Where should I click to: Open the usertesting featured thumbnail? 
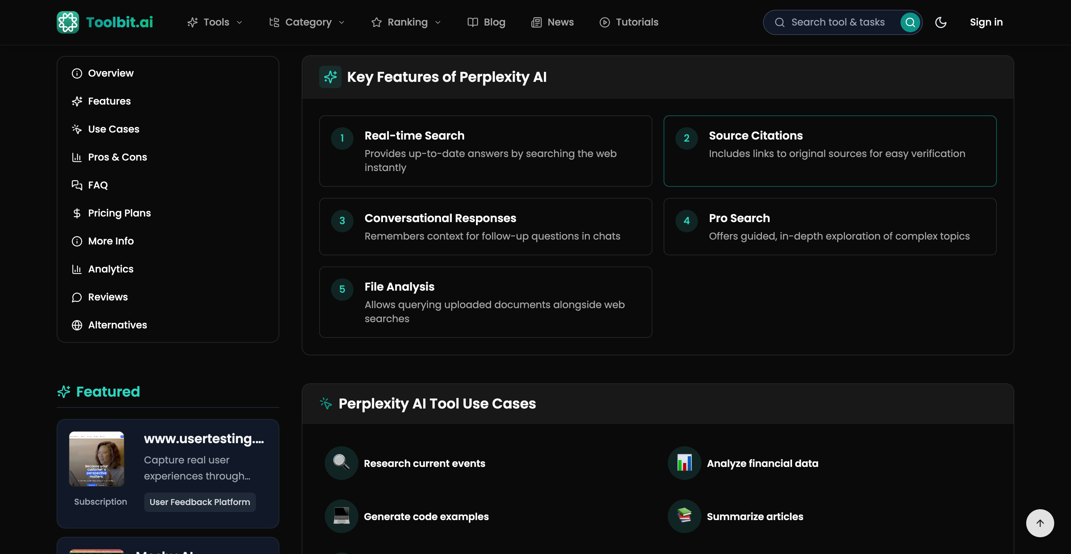click(x=97, y=459)
